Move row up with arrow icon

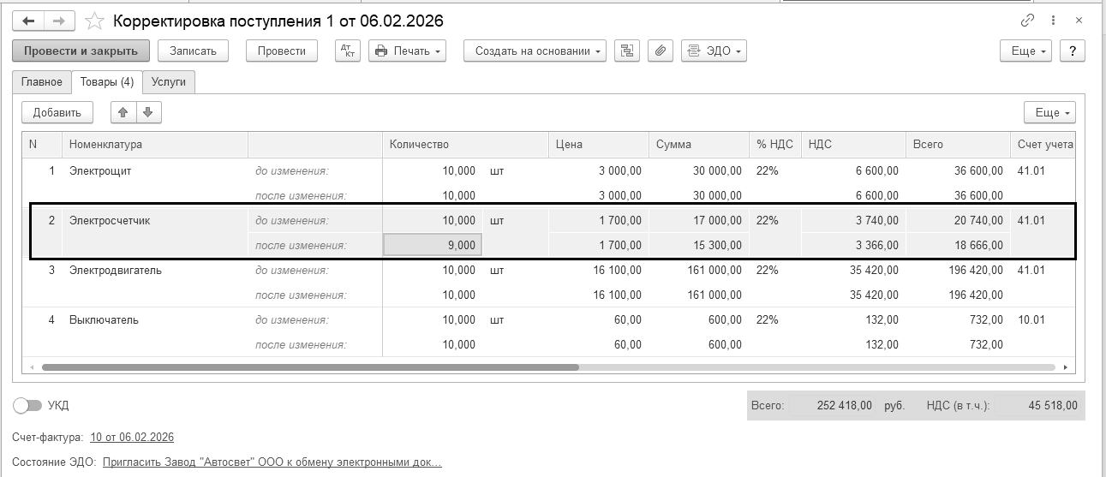point(123,112)
